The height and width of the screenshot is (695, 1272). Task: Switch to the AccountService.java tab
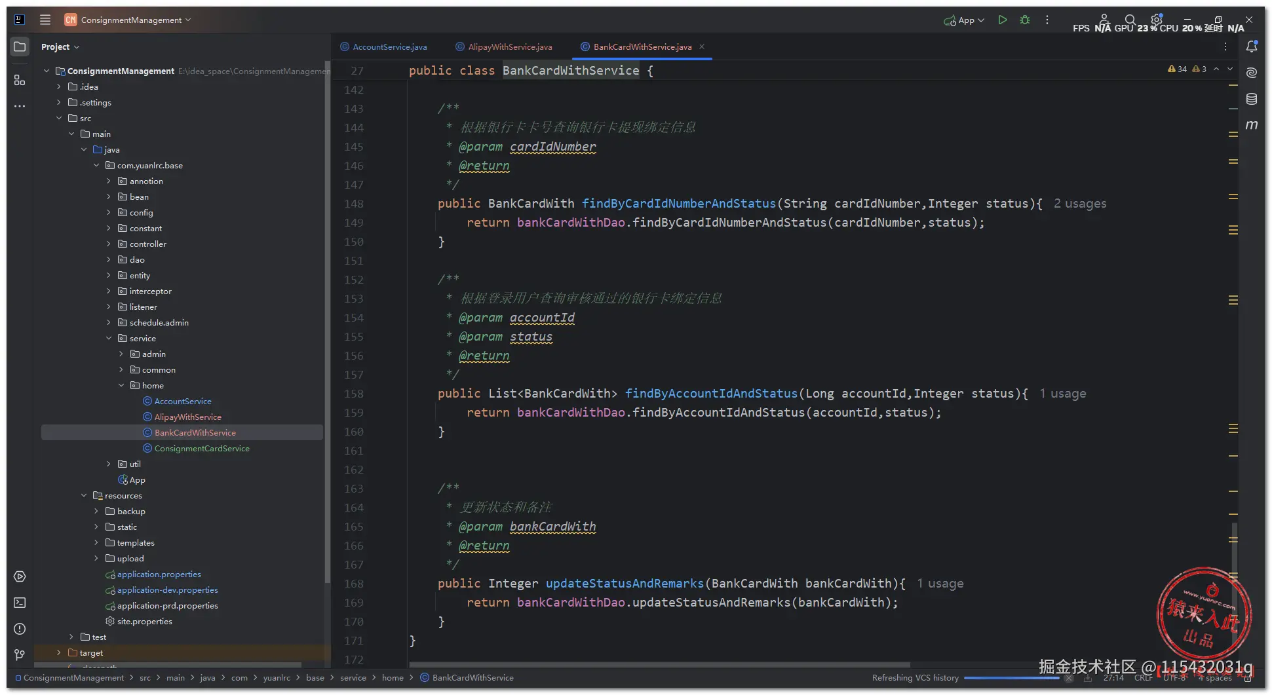tap(389, 47)
